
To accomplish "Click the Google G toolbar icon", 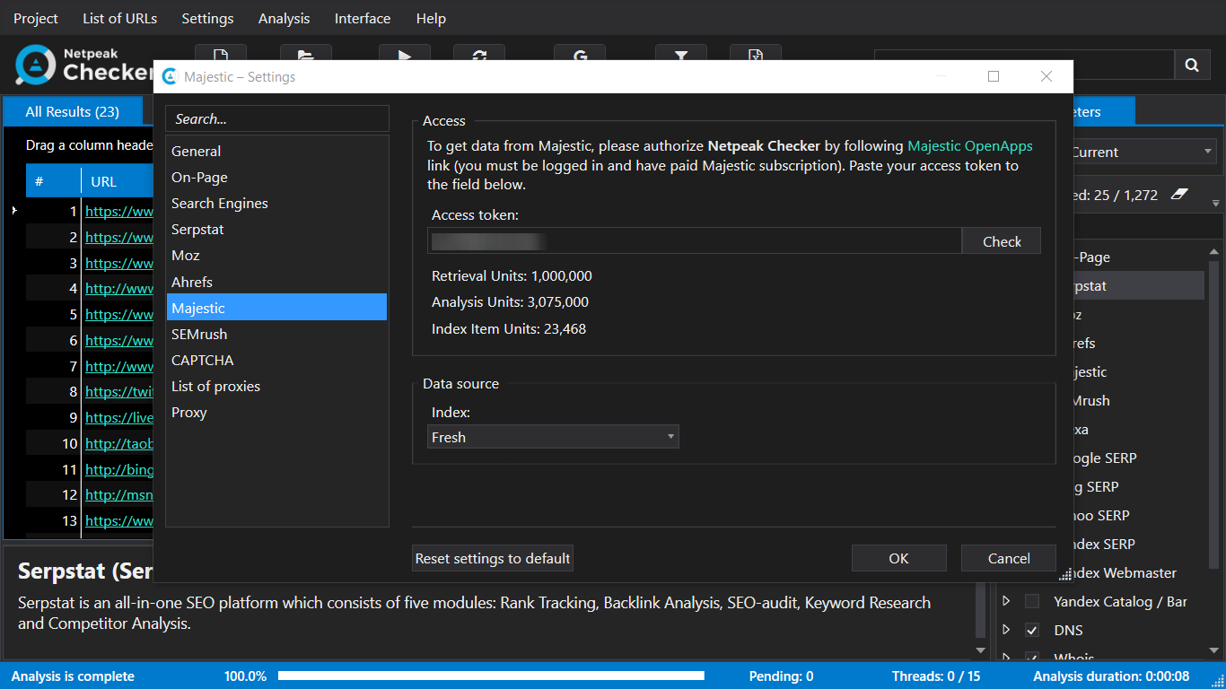I will tap(580, 54).
